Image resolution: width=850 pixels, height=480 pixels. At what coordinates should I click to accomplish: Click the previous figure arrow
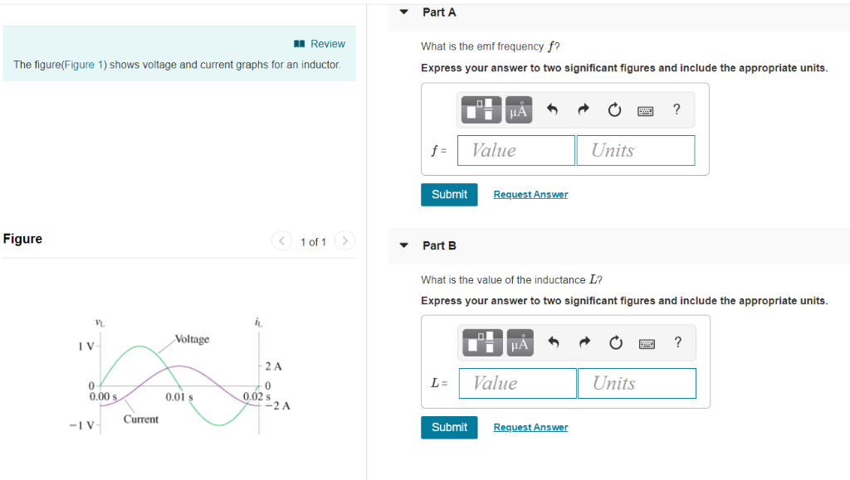pyautogui.click(x=281, y=241)
